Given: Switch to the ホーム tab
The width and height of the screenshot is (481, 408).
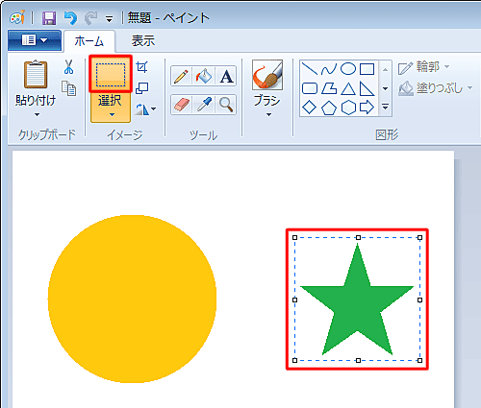Looking at the screenshot, I should [x=89, y=41].
